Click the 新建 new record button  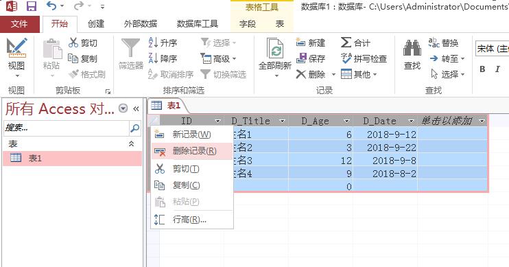311,43
